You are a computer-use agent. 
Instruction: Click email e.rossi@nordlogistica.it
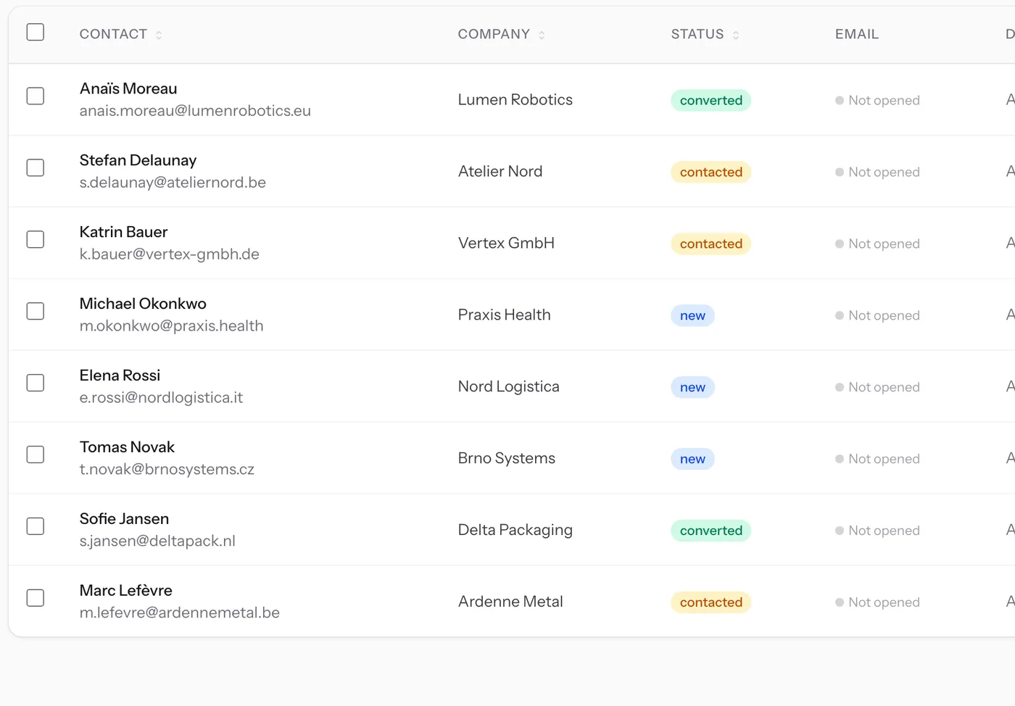coord(161,397)
